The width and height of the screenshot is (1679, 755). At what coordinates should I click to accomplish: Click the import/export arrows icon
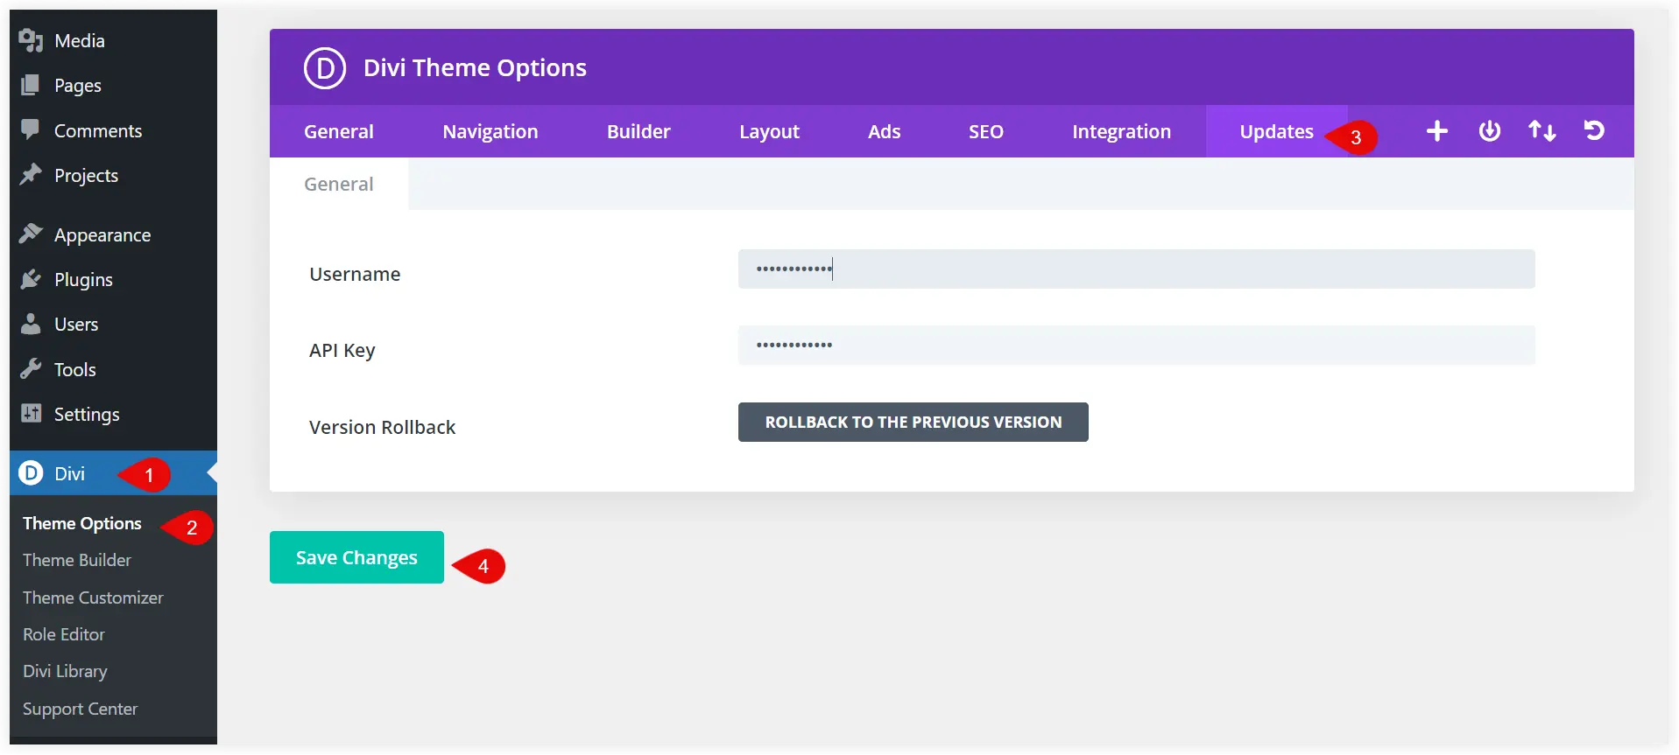point(1541,131)
